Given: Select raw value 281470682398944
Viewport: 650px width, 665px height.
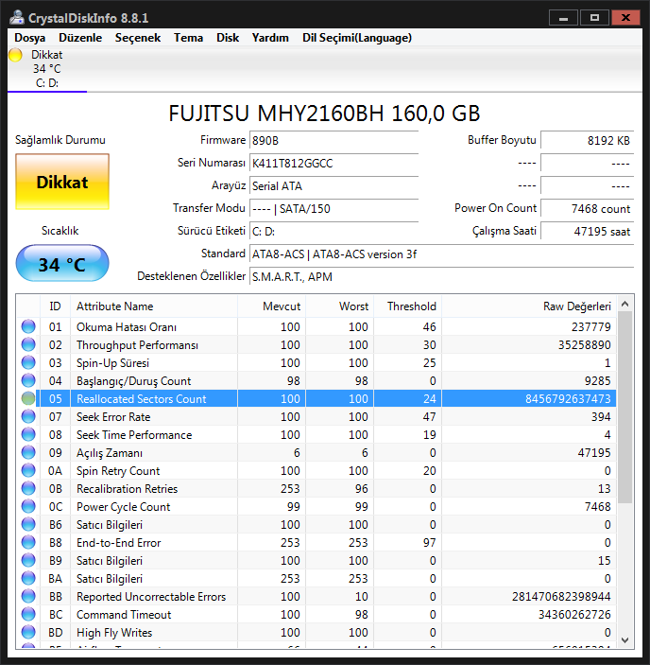Looking at the screenshot, I should (x=561, y=597).
